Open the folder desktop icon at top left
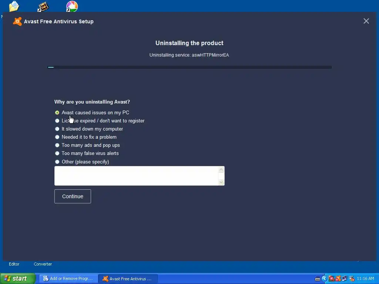 click(14, 6)
